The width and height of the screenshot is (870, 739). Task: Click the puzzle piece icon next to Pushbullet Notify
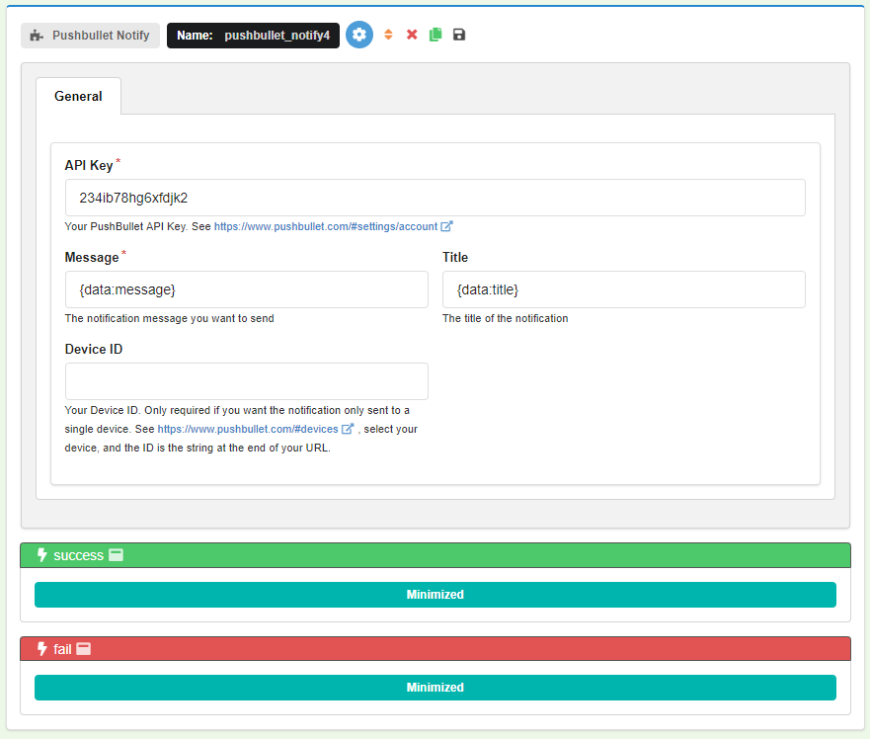(37, 36)
